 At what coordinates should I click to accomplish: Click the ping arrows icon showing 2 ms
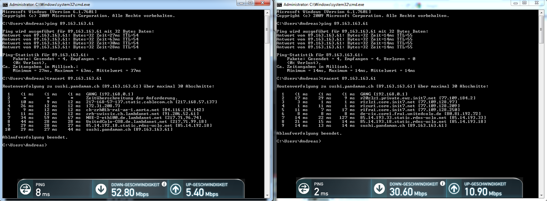304,189
